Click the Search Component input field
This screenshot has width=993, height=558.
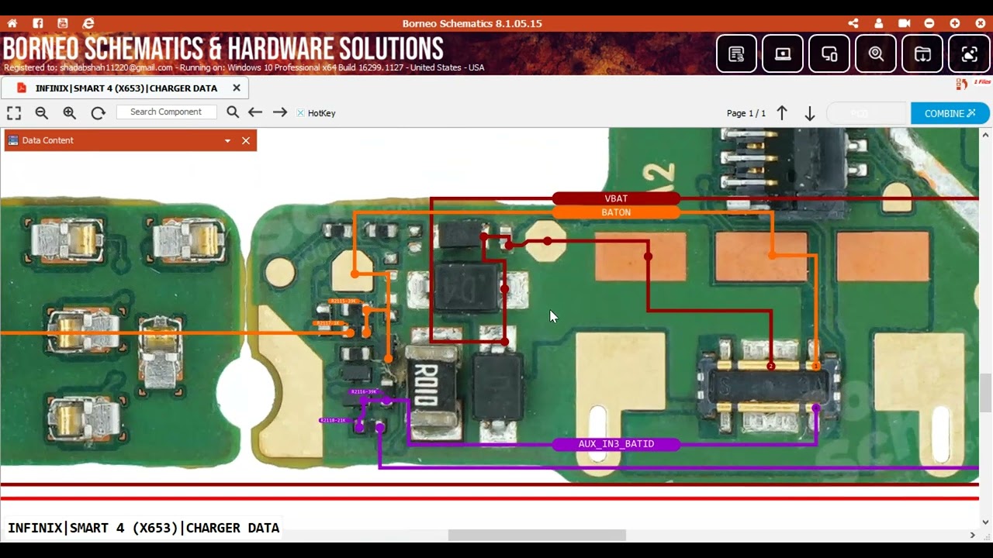[x=166, y=112]
